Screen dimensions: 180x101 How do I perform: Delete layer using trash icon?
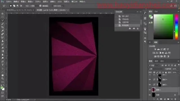175,99
